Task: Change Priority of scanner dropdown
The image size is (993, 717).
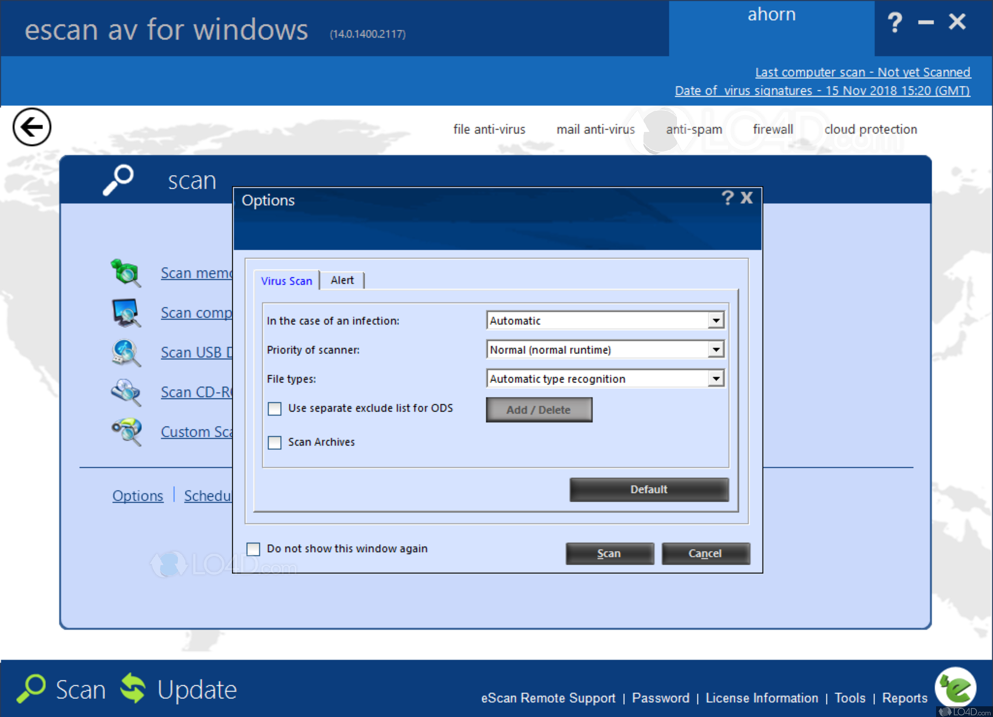Action: (716, 350)
